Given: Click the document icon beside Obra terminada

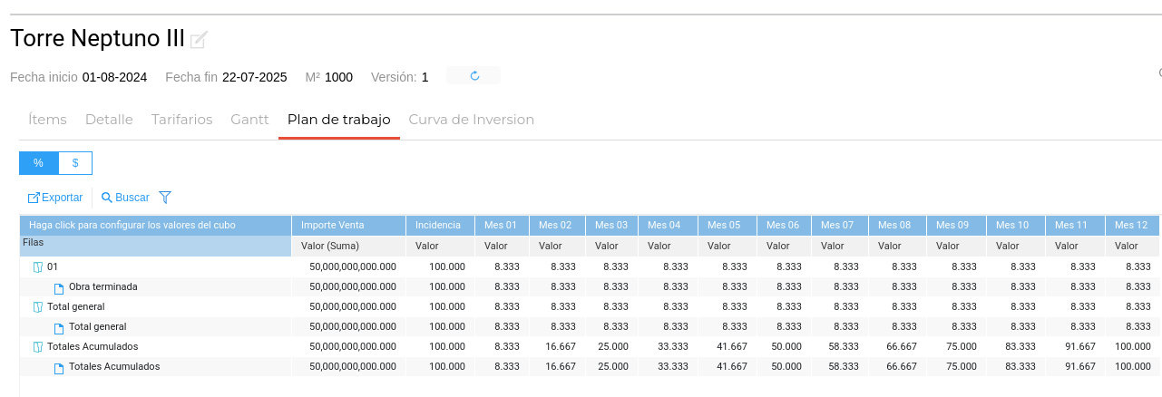Looking at the screenshot, I should click(x=59, y=287).
